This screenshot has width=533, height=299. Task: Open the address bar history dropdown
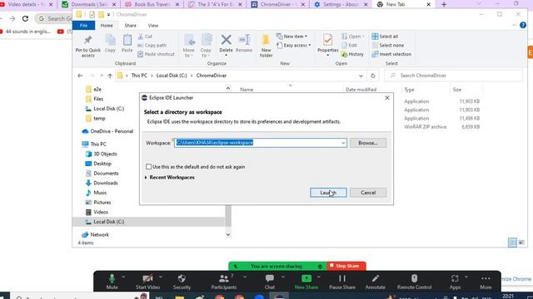tap(361, 76)
